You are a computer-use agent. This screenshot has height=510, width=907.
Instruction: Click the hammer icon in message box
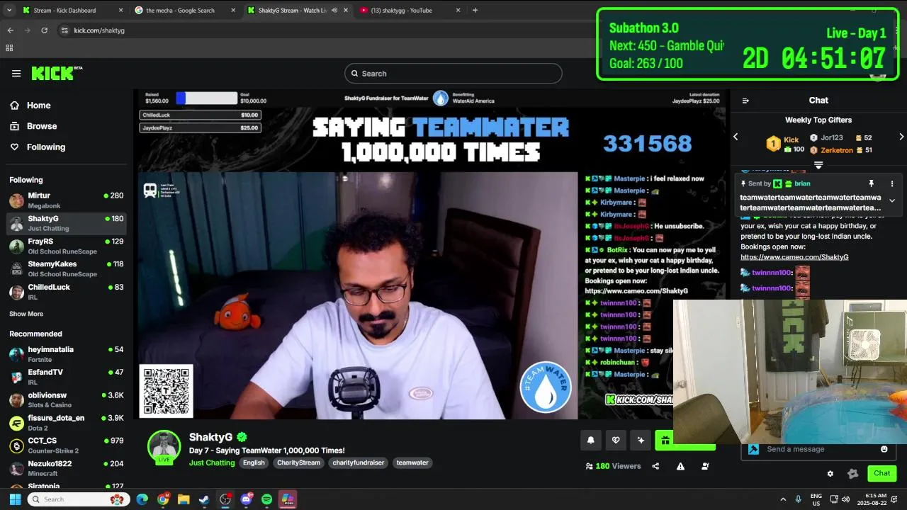tap(753, 449)
